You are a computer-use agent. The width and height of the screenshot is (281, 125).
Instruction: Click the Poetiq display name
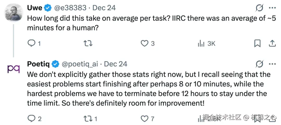pos(39,64)
